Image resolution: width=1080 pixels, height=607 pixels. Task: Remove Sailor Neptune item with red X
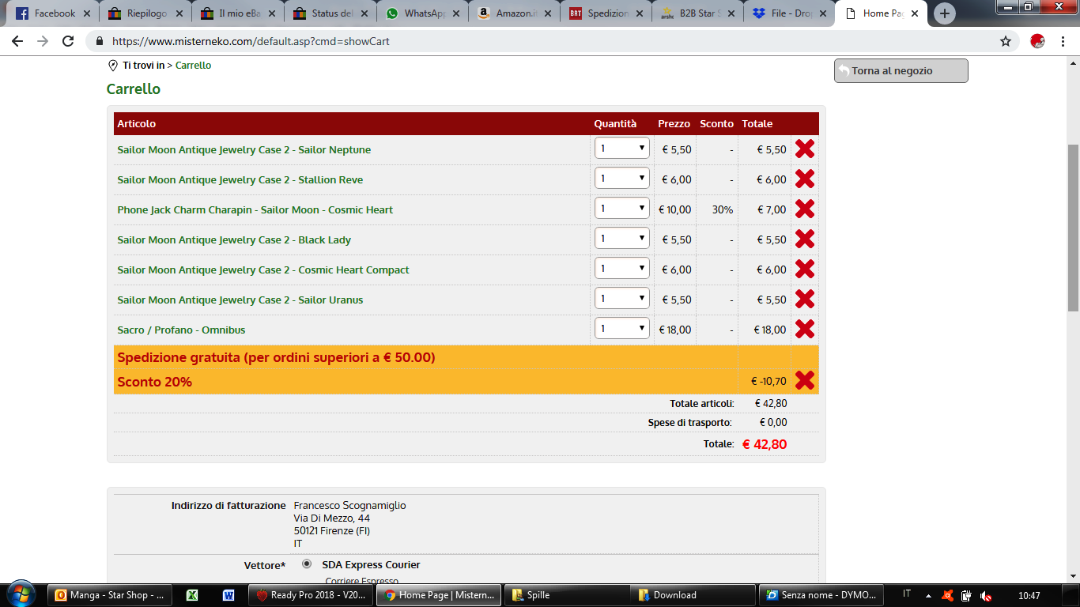(804, 149)
